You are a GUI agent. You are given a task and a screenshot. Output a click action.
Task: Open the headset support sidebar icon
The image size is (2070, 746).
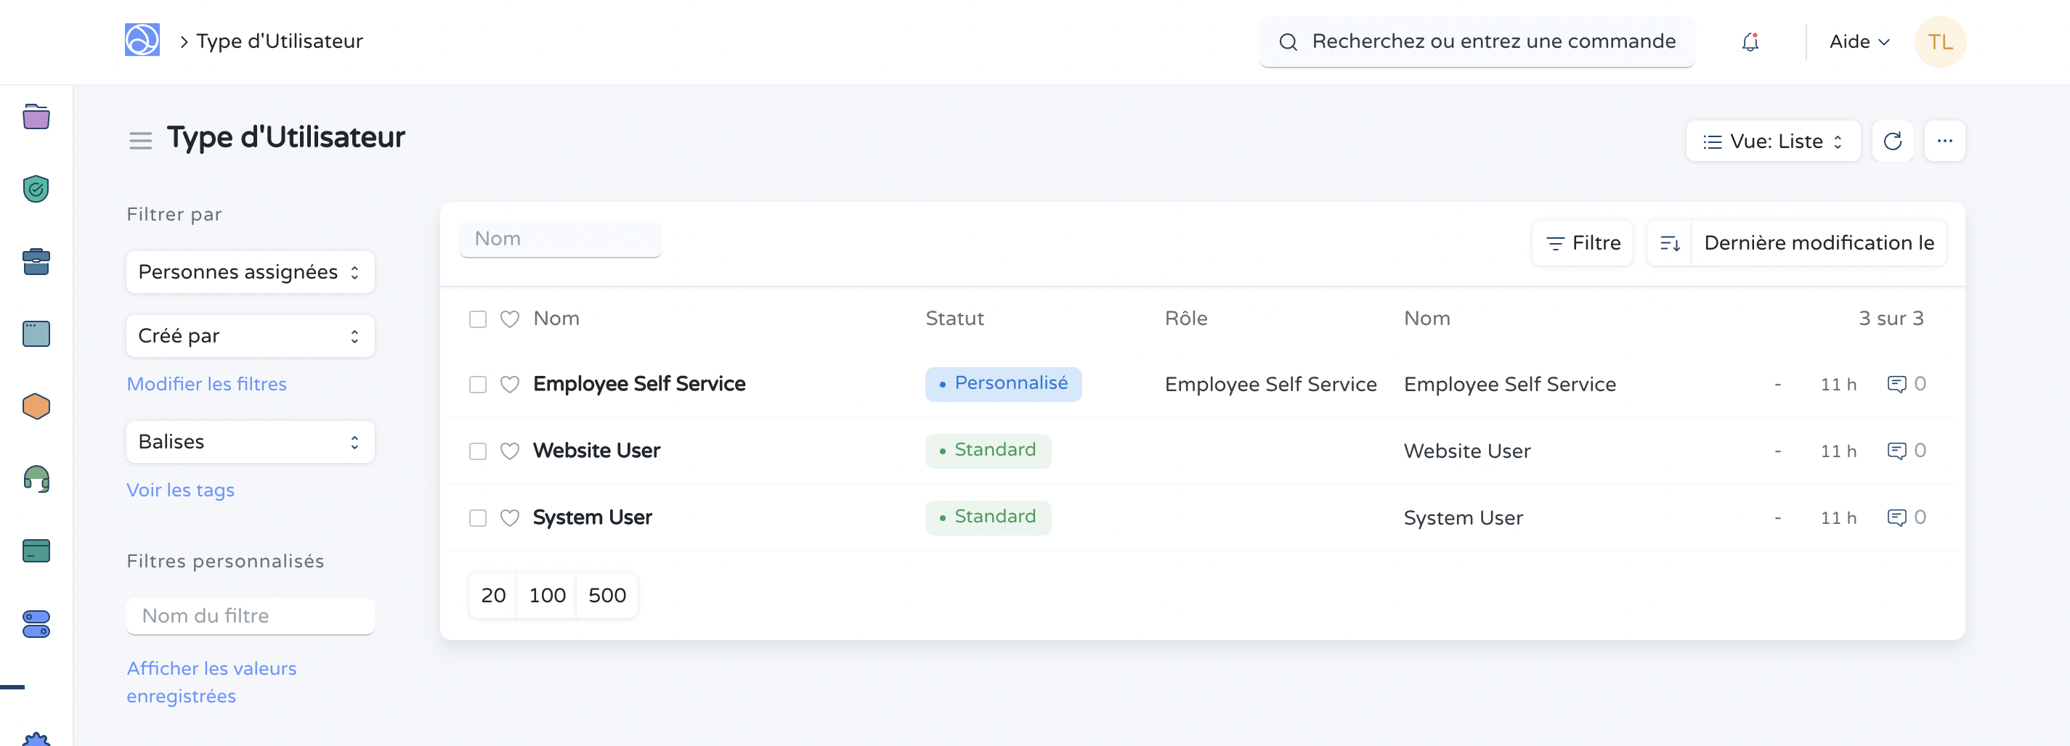click(36, 479)
